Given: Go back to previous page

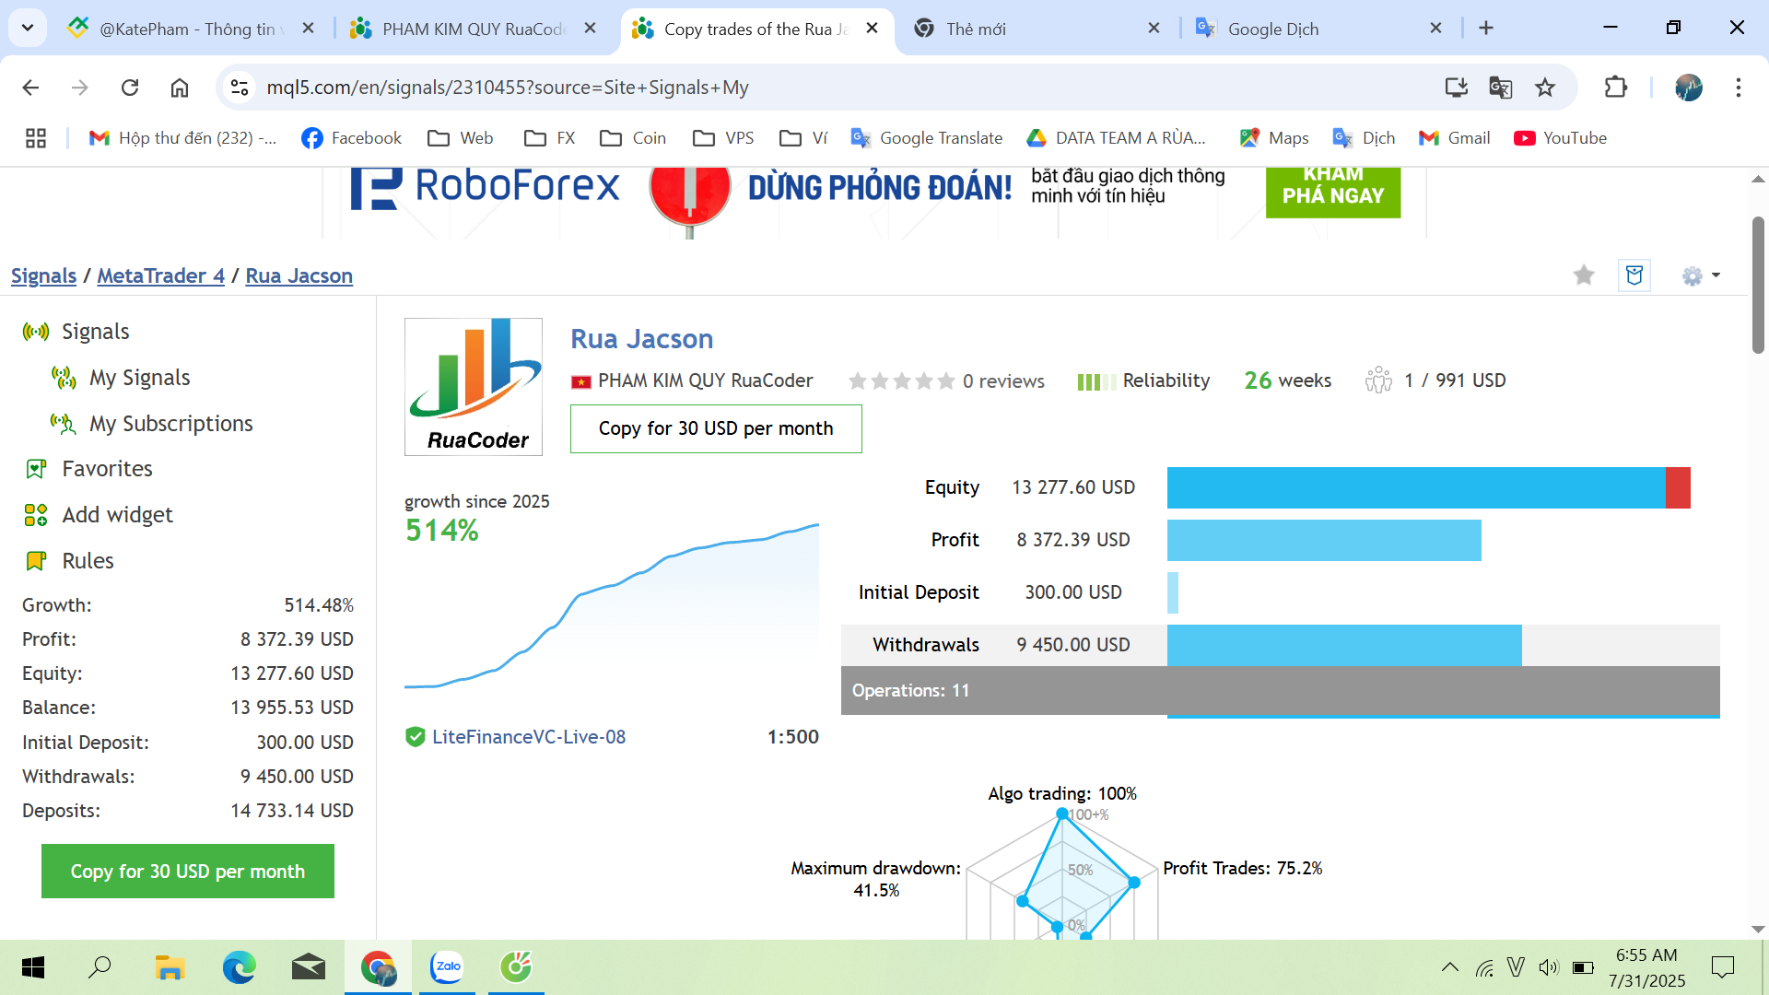Looking at the screenshot, I should coord(30,88).
